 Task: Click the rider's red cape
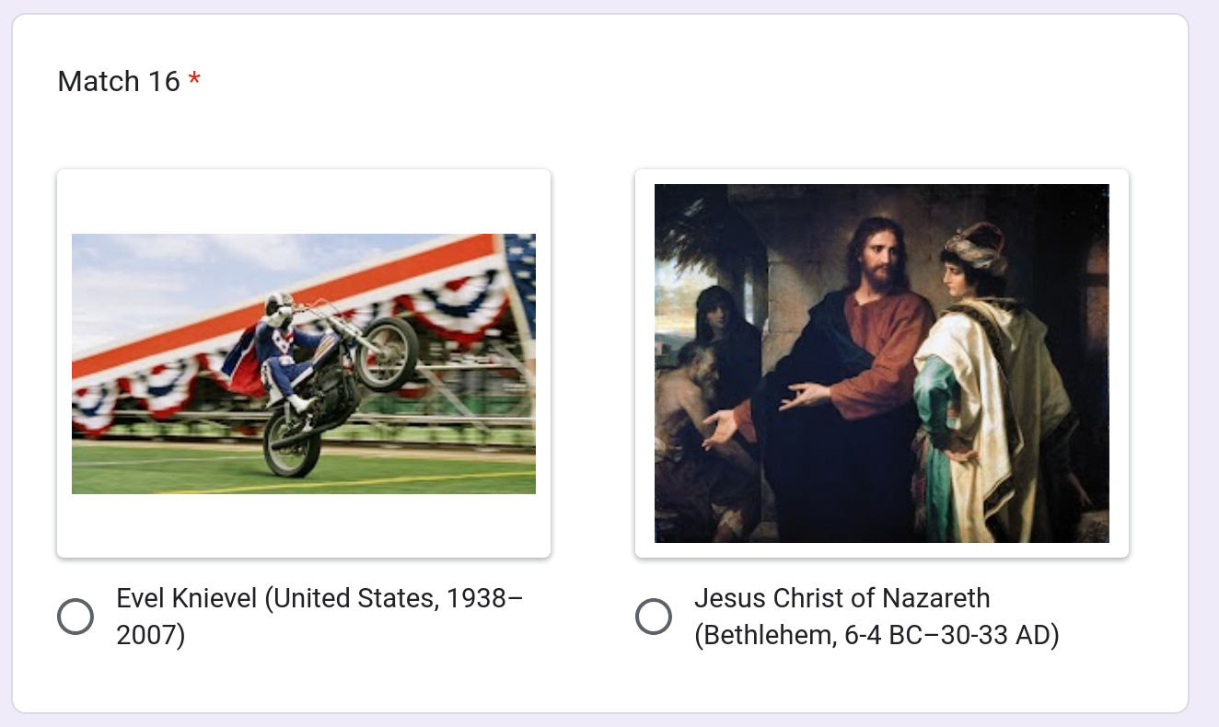pos(243,361)
